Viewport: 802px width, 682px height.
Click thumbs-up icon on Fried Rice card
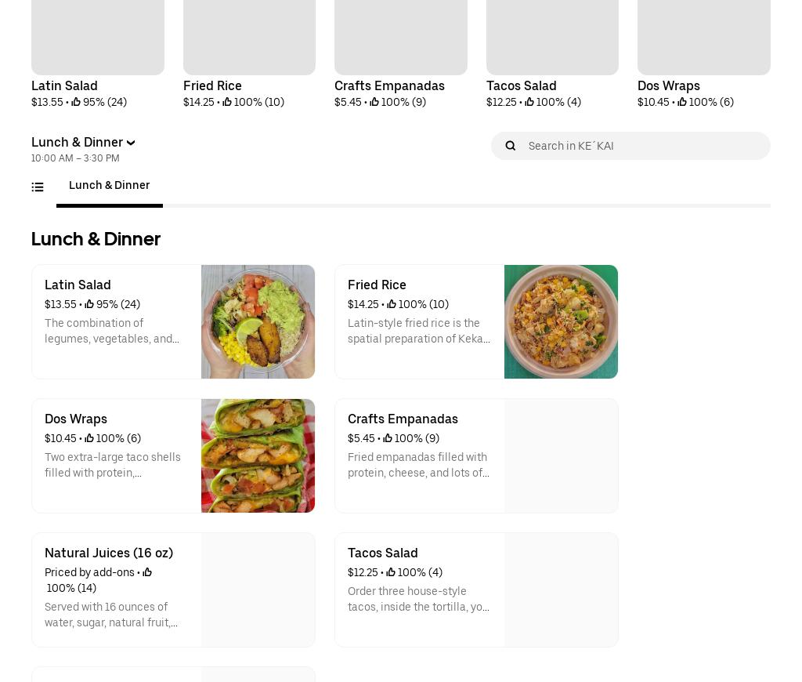pos(392,304)
